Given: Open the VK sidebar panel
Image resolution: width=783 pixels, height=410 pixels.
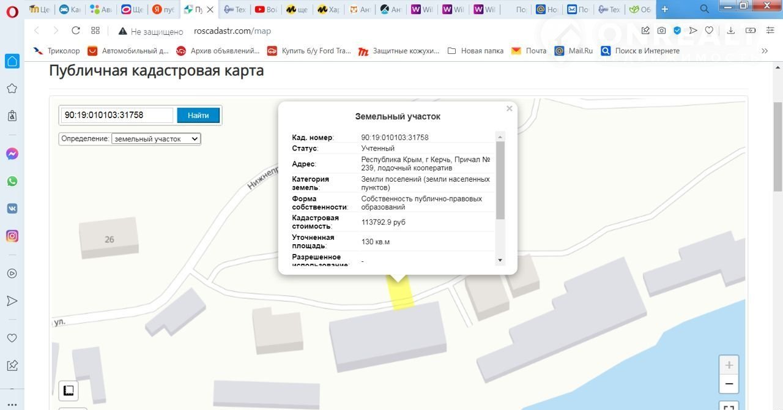Looking at the screenshot, I should pyautogui.click(x=12, y=208).
